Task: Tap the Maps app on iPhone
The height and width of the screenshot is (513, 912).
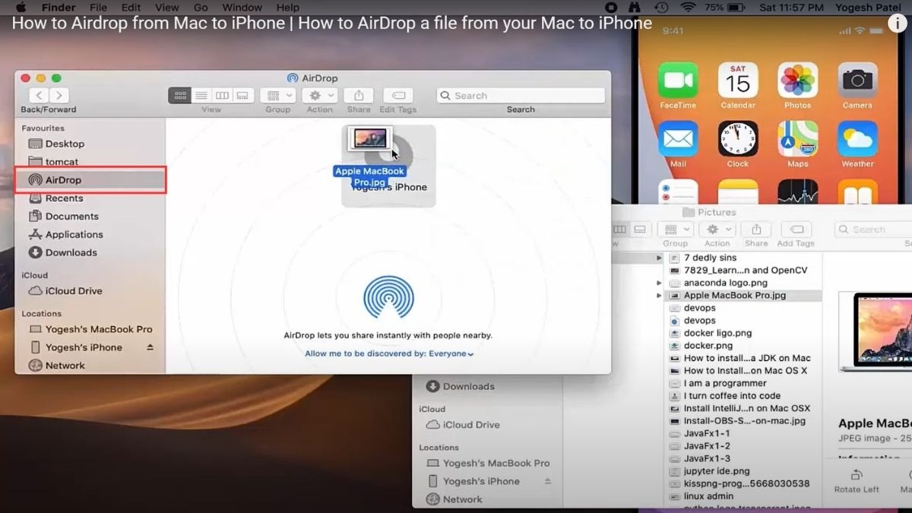Action: 797,139
